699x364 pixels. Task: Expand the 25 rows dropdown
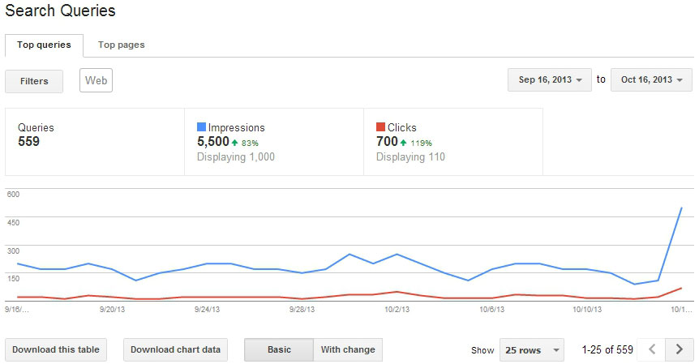tap(532, 349)
